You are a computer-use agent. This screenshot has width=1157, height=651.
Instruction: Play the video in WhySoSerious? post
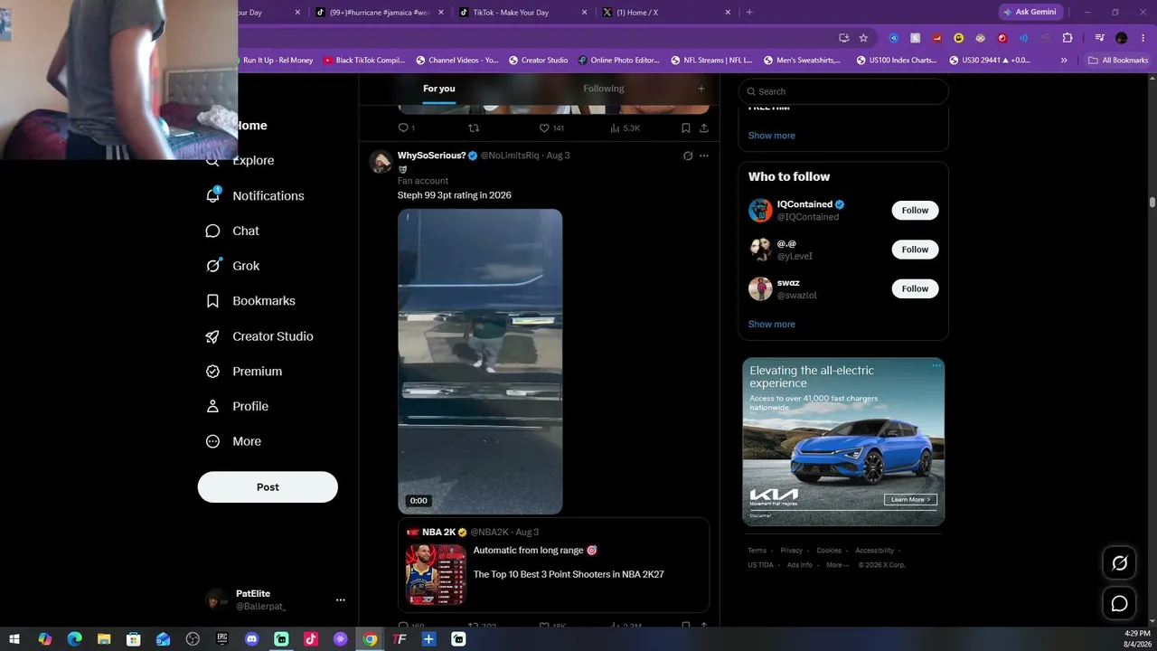point(480,362)
